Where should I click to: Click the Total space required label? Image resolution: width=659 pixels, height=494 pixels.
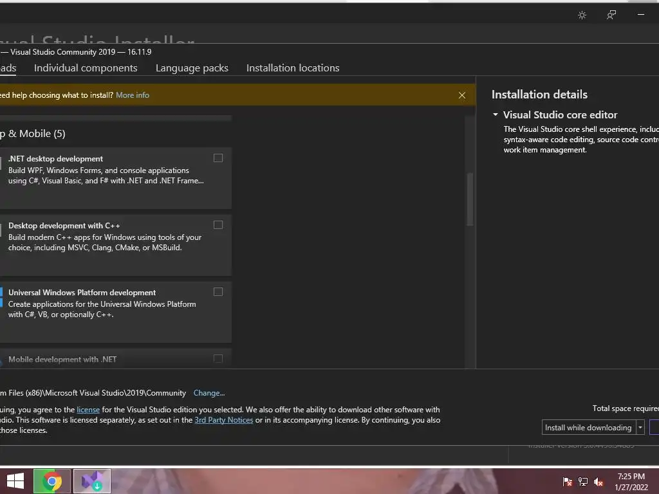[626, 408]
